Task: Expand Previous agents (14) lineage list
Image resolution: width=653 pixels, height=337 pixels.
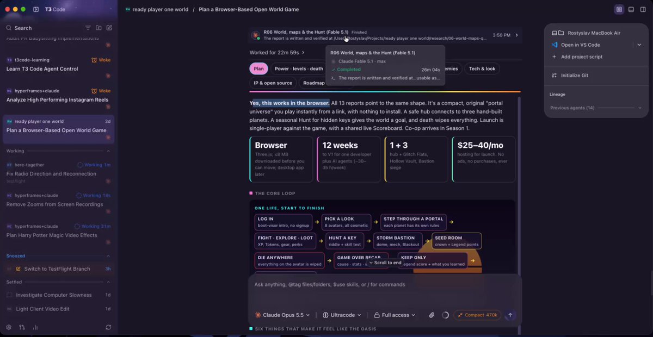Action: tap(596, 108)
